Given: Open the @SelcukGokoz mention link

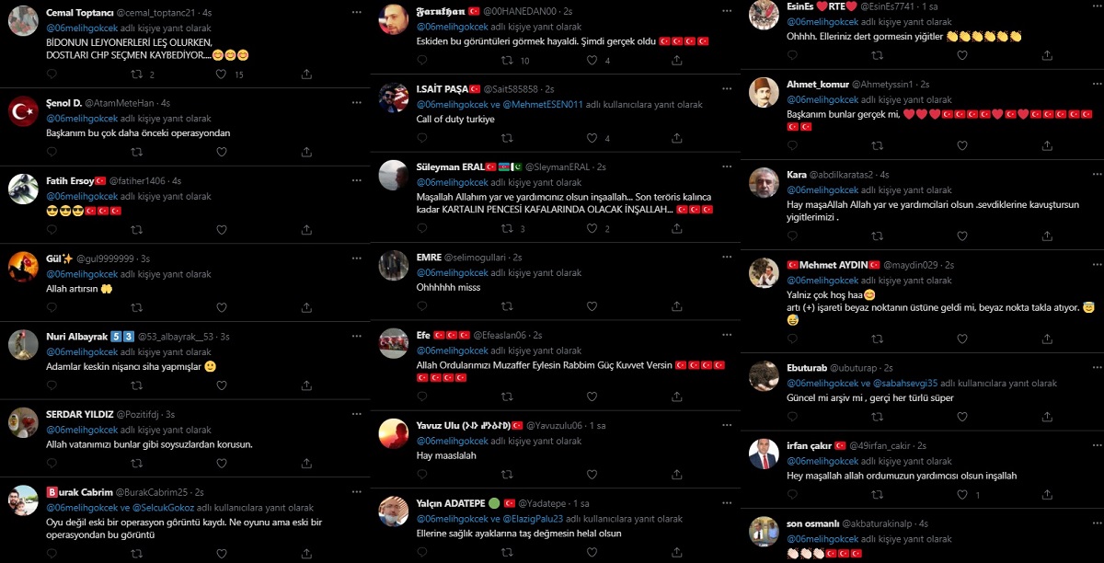Looking at the screenshot, I should coord(162,507).
